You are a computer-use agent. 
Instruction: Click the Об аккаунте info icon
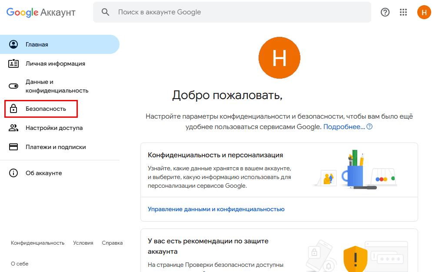point(13,173)
